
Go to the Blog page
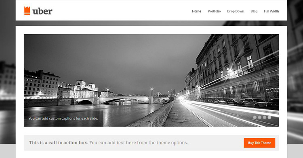coord(254,11)
